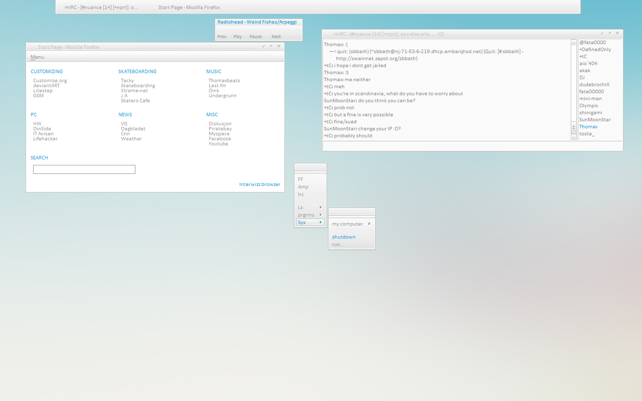Viewport: 642px width, 401px height.
Task: Select akak in the nick list
Action: (585, 71)
